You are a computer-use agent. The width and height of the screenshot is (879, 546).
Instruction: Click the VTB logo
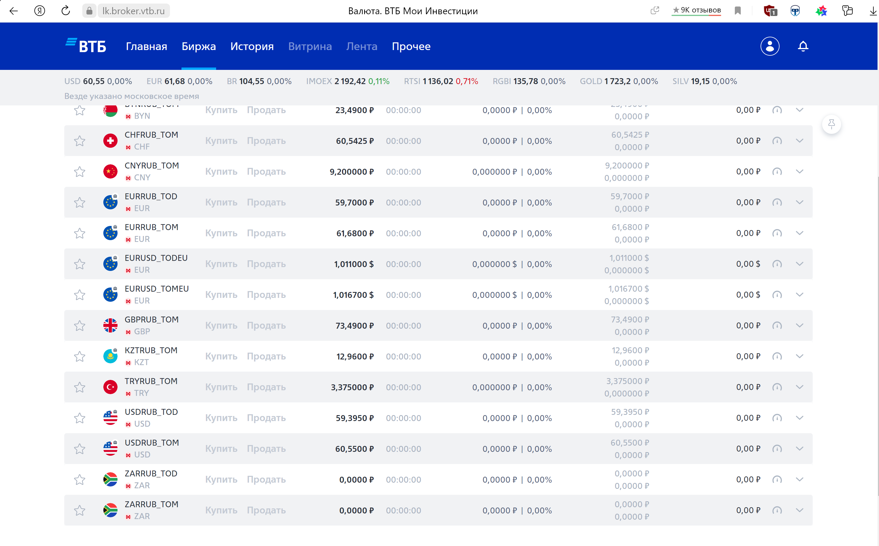(x=86, y=46)
